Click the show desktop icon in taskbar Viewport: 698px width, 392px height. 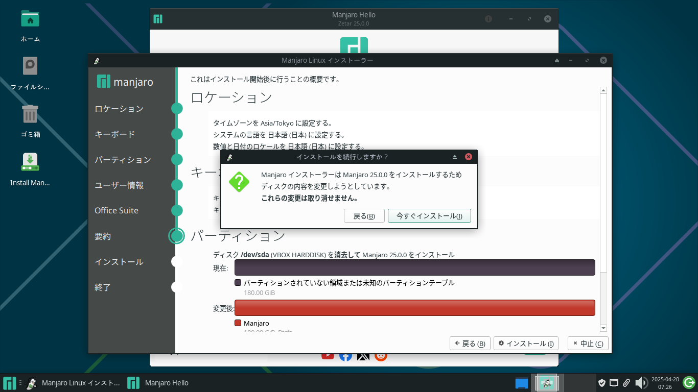pos(521,383)
